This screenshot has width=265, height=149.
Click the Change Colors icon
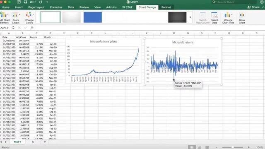point(29,18)
